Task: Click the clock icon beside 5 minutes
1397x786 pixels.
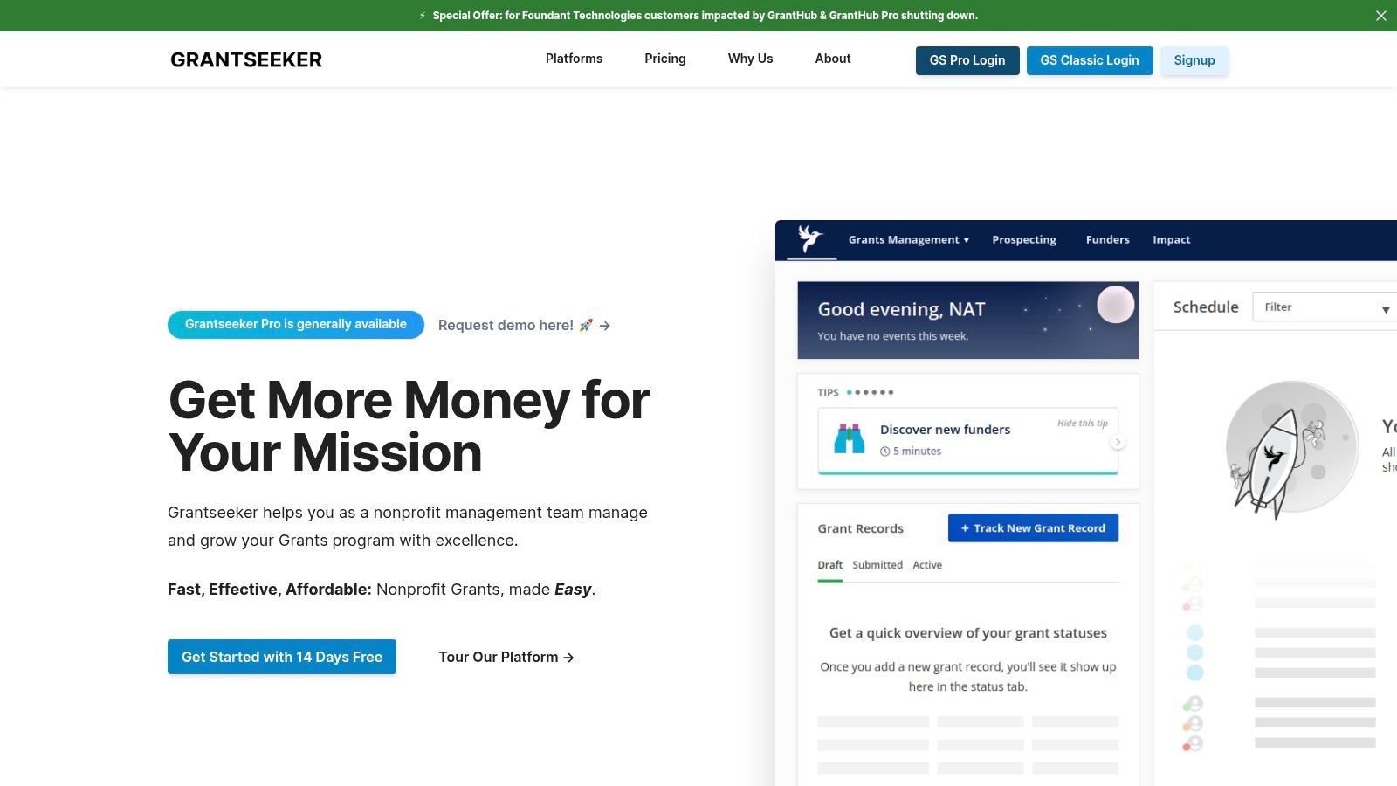Action: click(885, 451)
